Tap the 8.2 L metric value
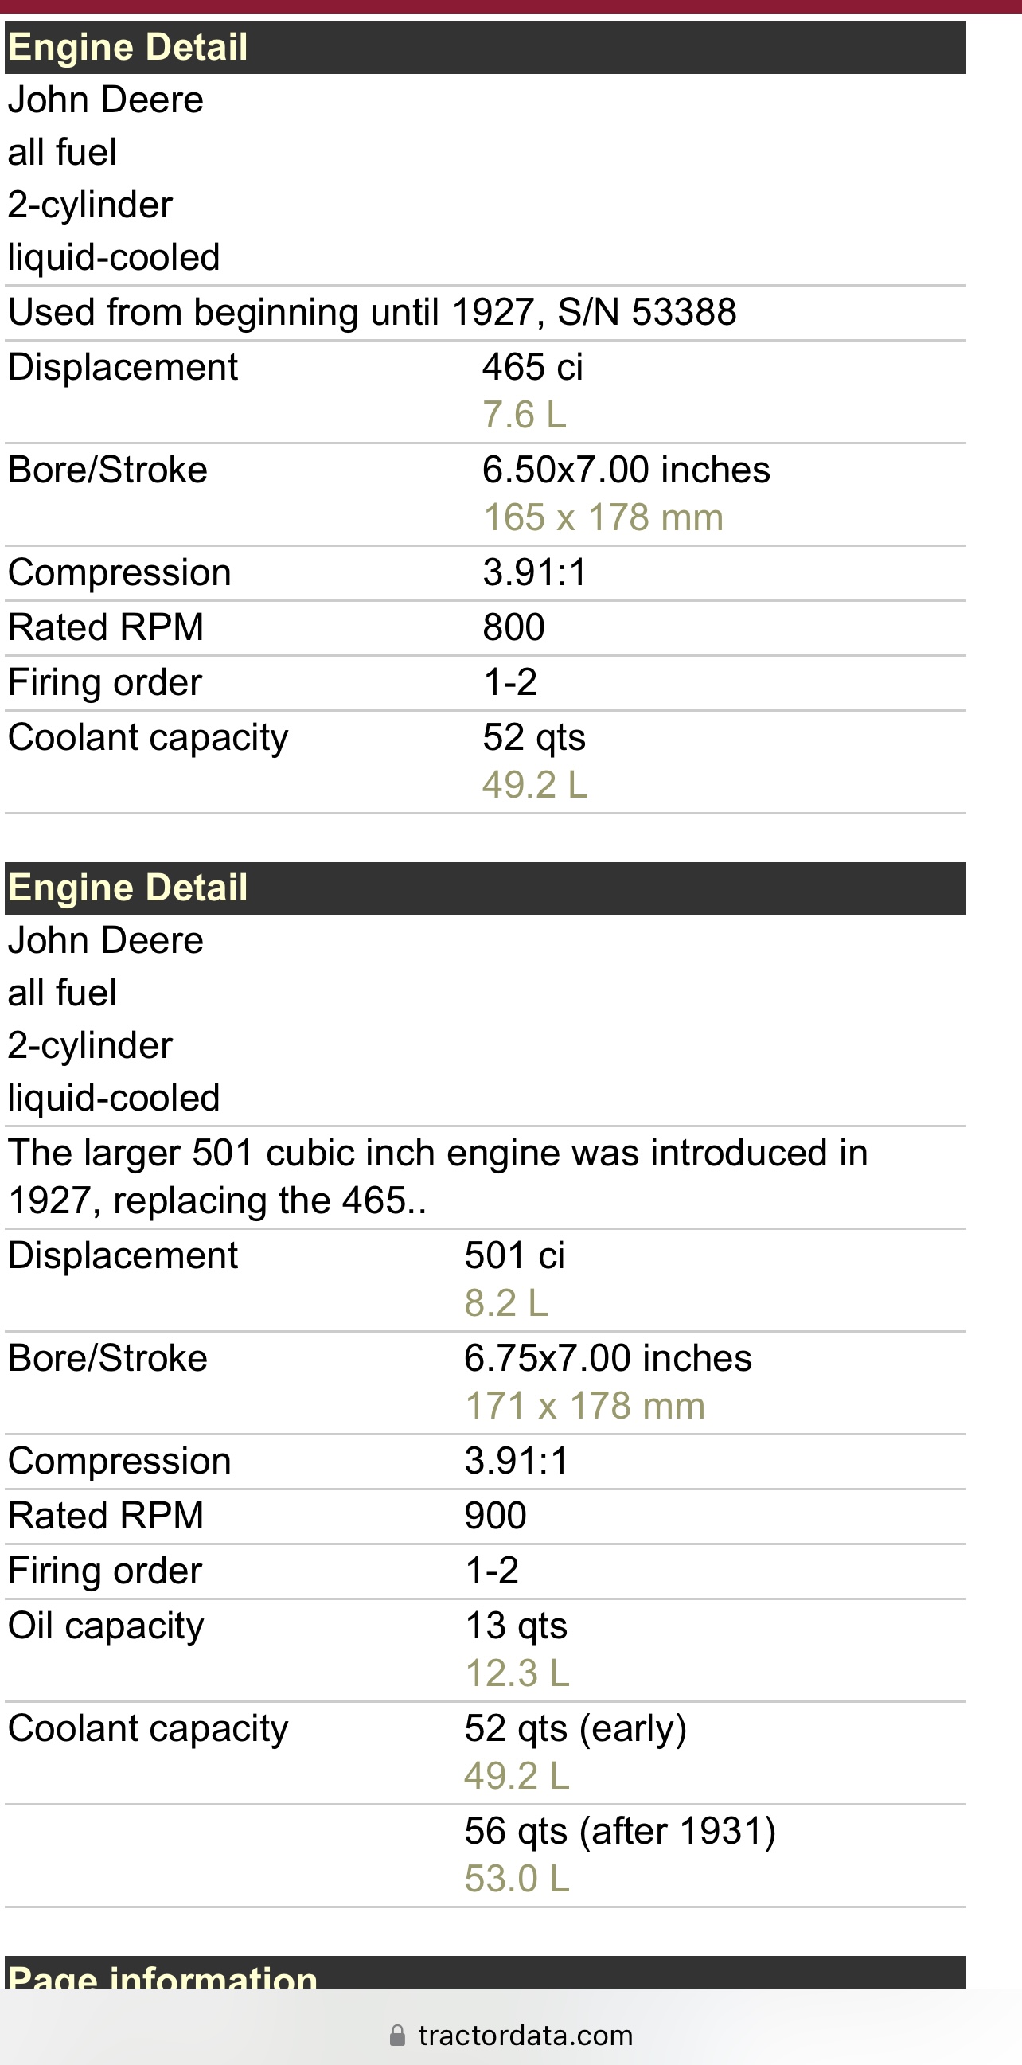1022x2065 pixels. 505,1302
